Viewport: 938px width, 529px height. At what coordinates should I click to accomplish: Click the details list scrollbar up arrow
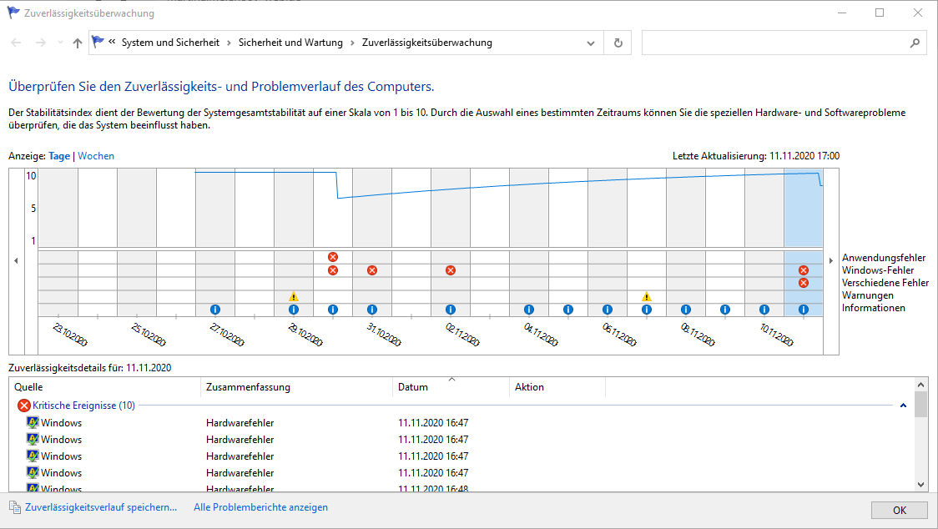[x=920, y=385]
